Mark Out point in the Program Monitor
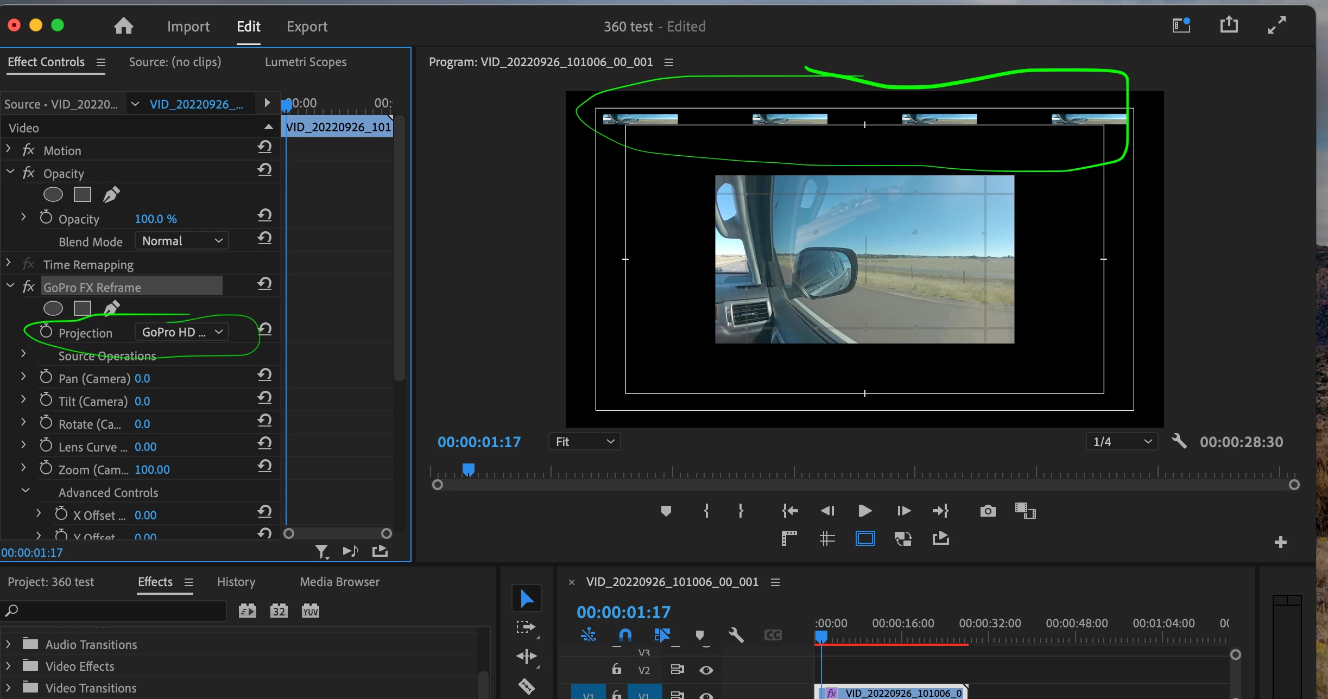Viewport: 1328px width, 699px height. pyautogui.click(x=741, y=511)
